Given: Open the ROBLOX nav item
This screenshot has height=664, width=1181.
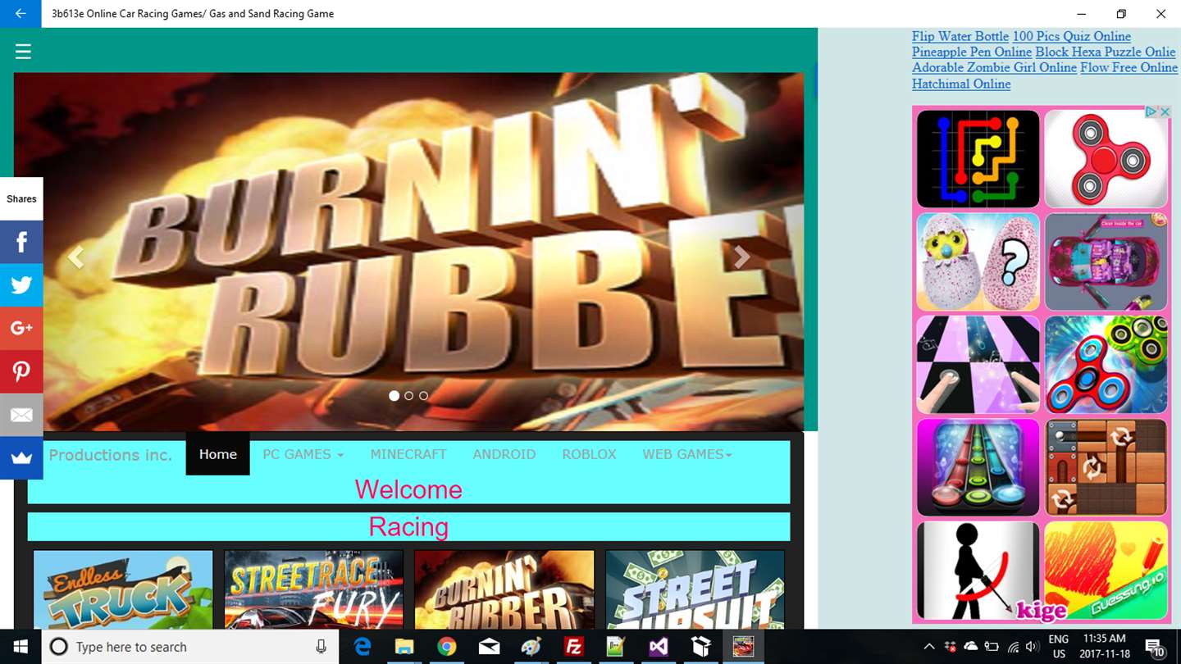Looking at the screenshot, I should coord(589,454).
